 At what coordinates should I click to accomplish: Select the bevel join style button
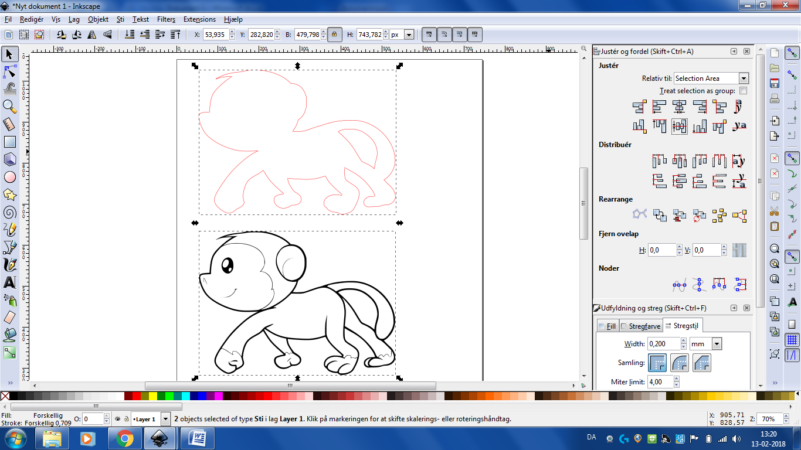click(x=702, y=363)
